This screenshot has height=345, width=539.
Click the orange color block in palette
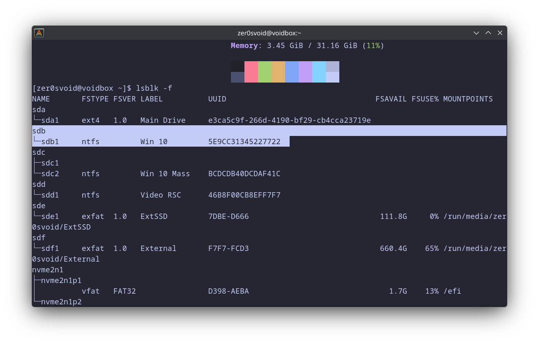[278, 72]
